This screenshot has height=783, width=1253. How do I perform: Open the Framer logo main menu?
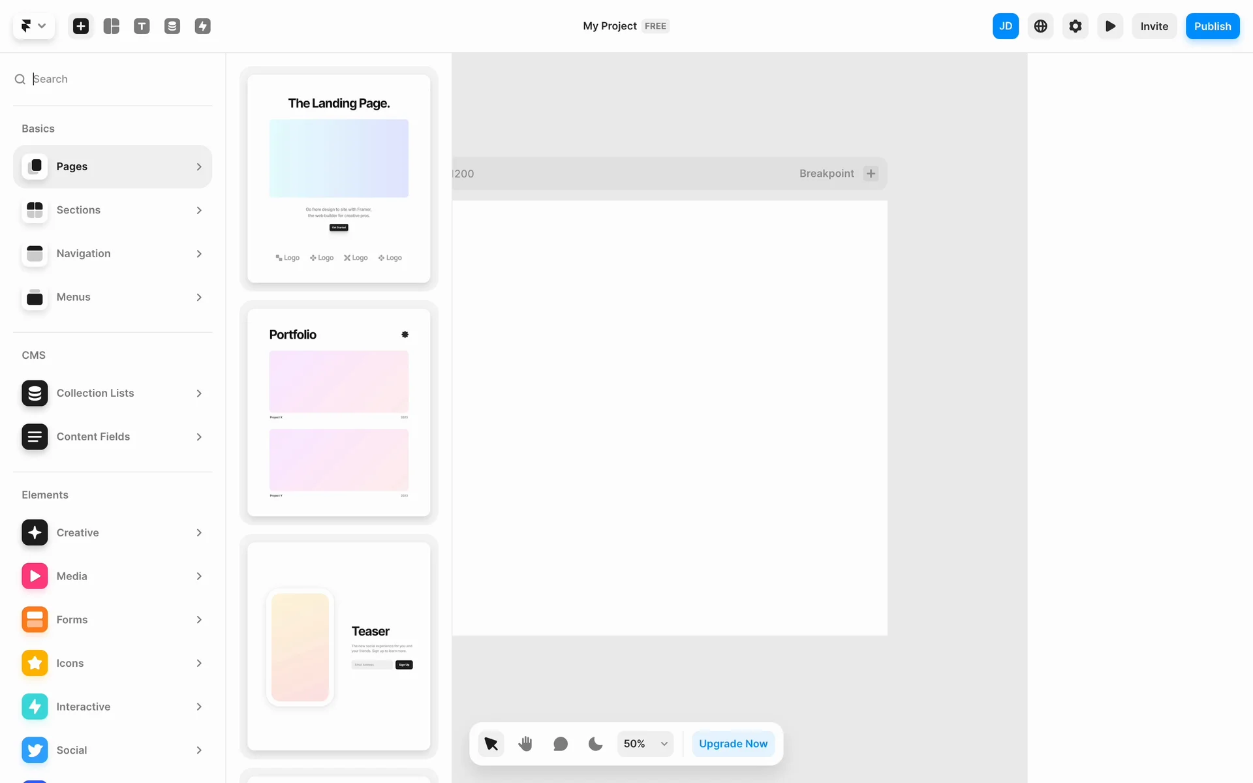33,26
